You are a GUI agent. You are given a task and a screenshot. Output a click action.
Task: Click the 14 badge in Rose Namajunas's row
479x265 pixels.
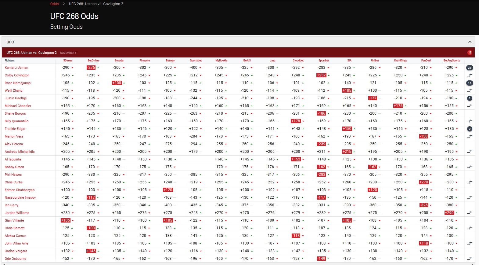pos(470,83)
